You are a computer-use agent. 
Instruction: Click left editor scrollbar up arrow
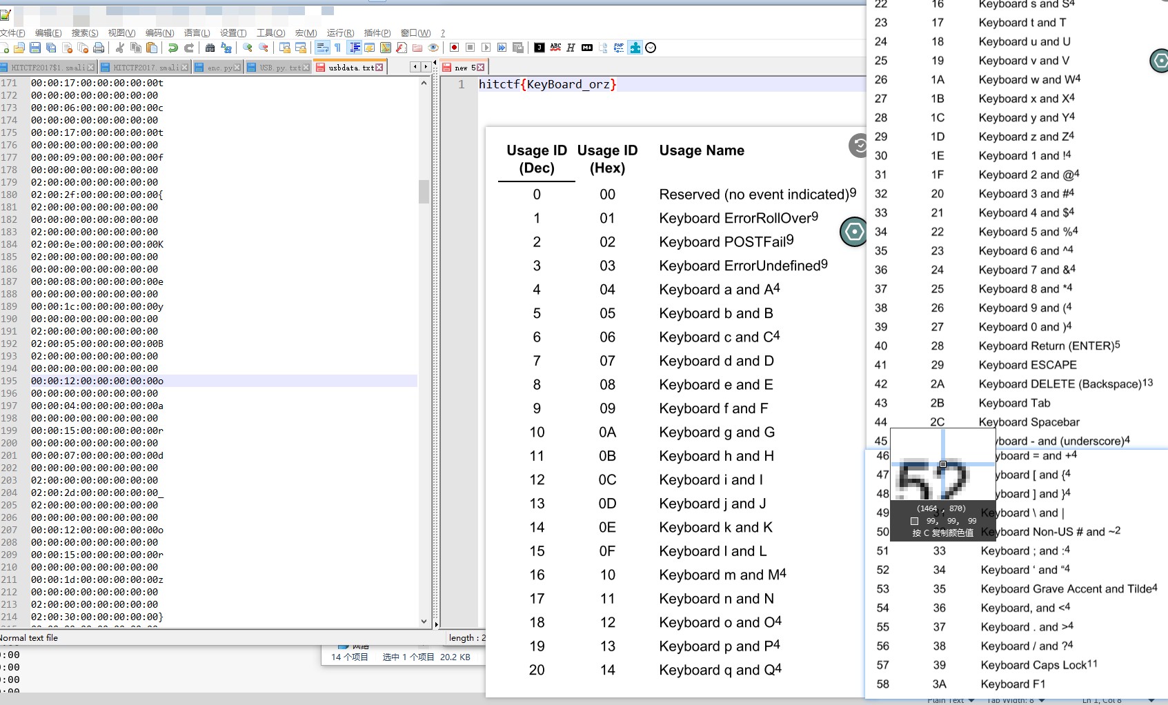424,83
